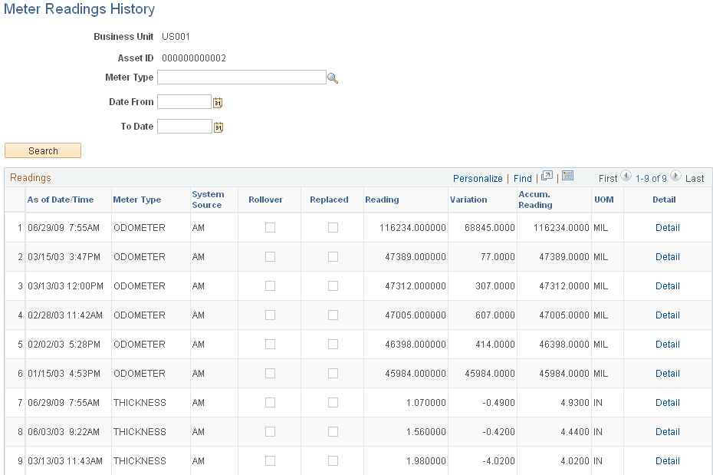The image size is (713, 475).
Task: Open the Date From calendar picker
Action: tap(217, 101)
